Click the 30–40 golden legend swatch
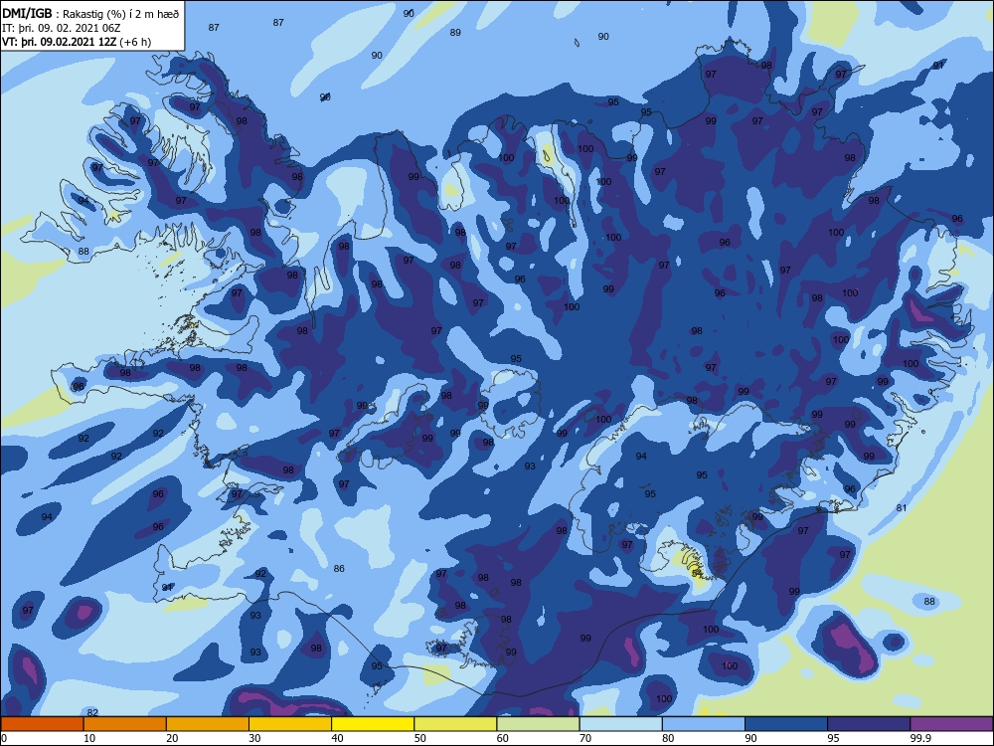The image size is (994, 746). click(290, 724)
